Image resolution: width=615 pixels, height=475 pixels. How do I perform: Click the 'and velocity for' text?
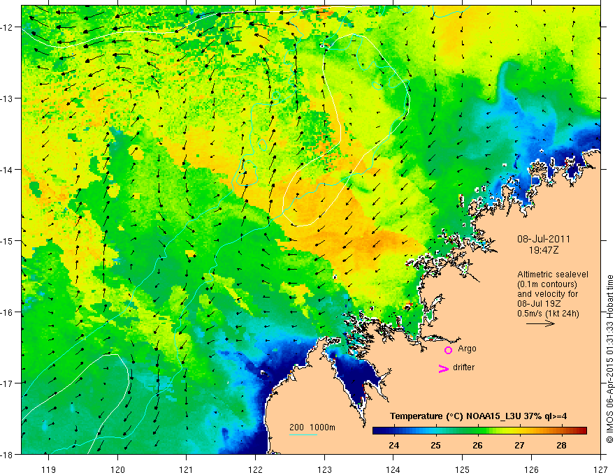(x=547, y=294)
